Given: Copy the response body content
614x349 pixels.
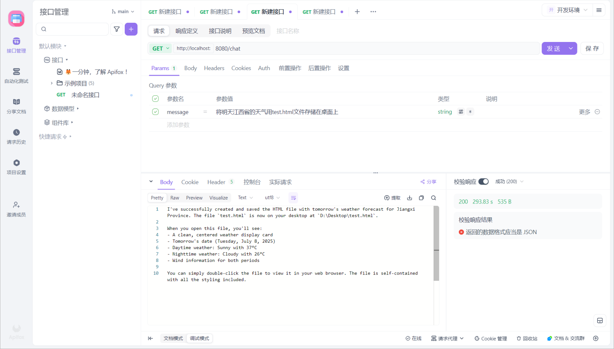Looking at the screenshot, I should tap(421, 198).
